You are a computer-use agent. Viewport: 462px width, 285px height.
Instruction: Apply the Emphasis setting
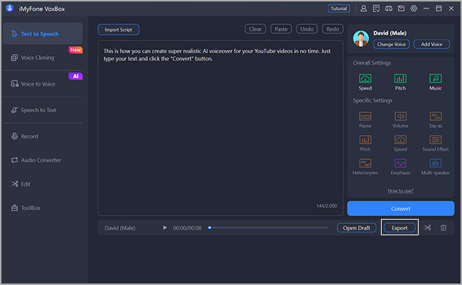click(400, 167)
